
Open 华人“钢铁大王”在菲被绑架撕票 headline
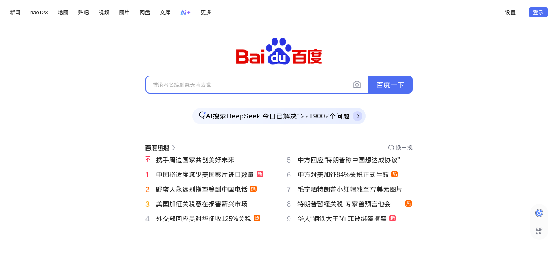pos(342,219)
